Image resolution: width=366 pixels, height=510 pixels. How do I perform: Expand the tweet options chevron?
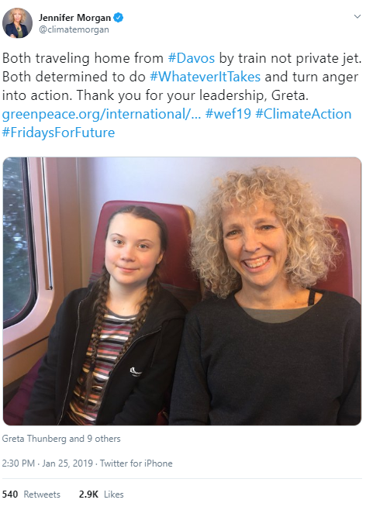pos(357,16)
